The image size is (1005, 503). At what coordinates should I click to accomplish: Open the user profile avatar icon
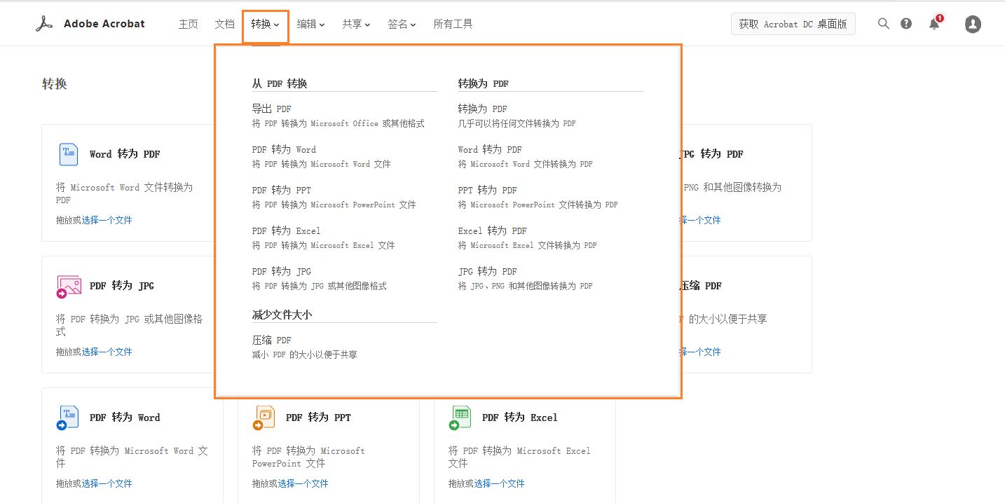tap(973, 24)
